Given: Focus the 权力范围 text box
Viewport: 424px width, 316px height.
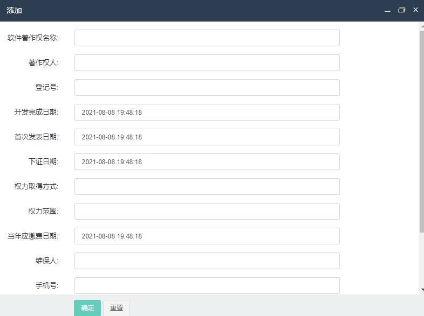Looking at the screenshot, I should [207, 212].
